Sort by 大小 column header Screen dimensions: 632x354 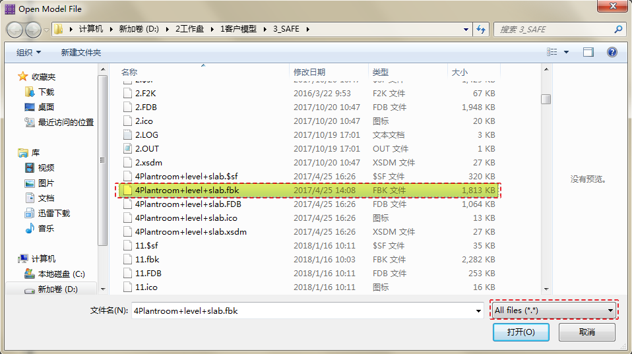coord(459,72)
